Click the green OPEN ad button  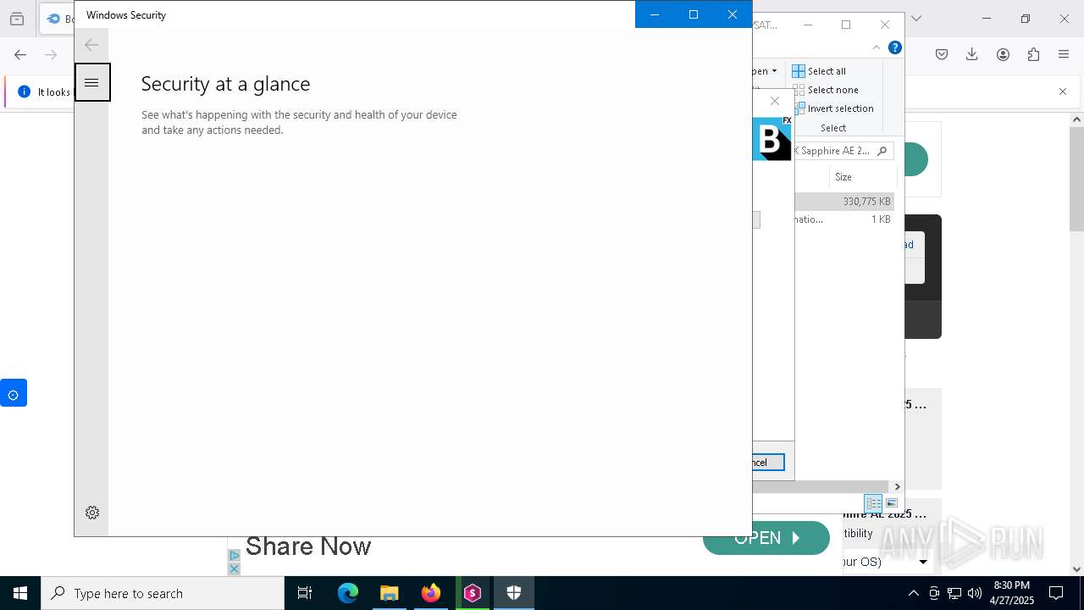[766, 538]
